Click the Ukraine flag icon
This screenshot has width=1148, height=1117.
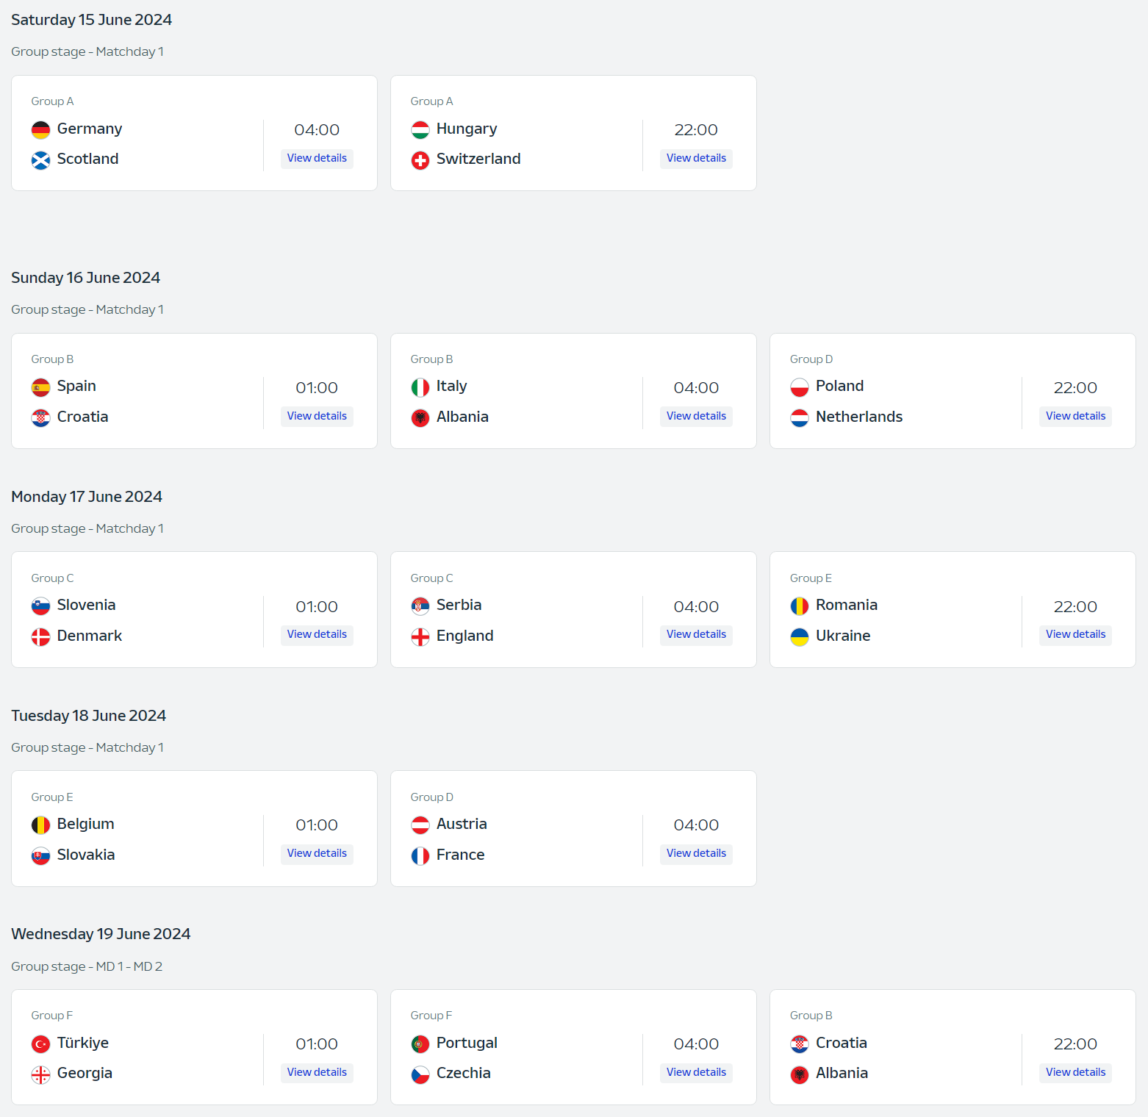800,637
